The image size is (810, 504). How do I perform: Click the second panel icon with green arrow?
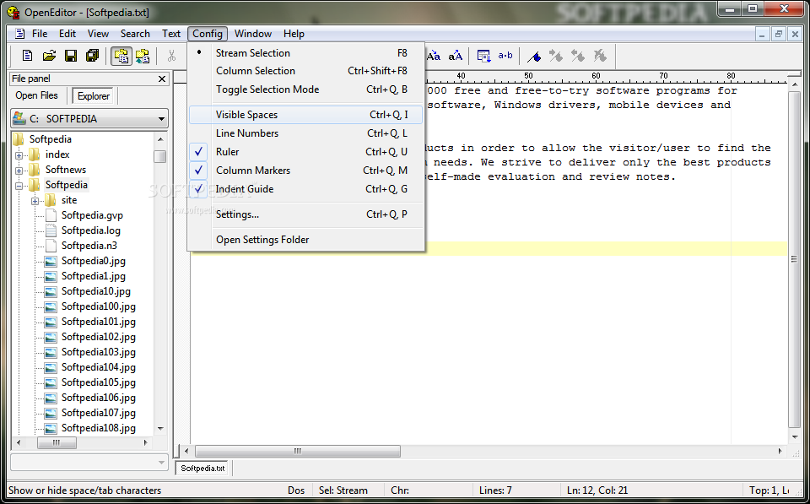[x=143, y=56]
